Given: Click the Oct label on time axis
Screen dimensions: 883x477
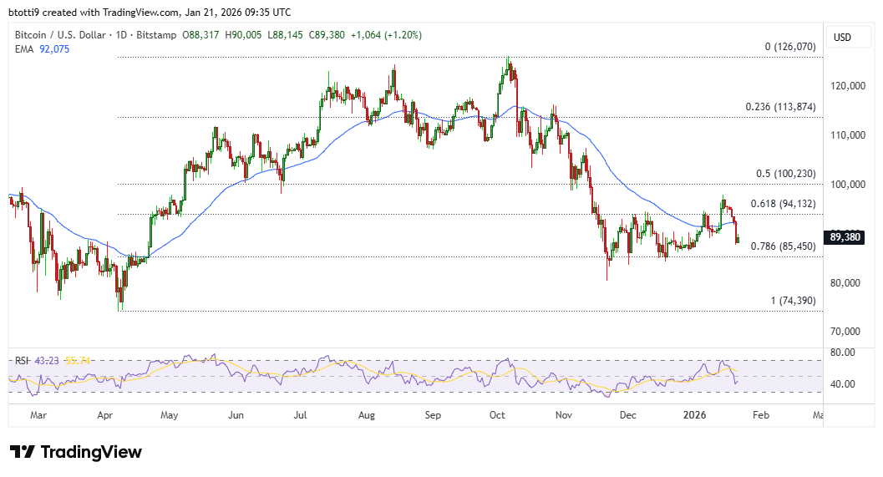Looking at the screenshot, I should 497,414.
